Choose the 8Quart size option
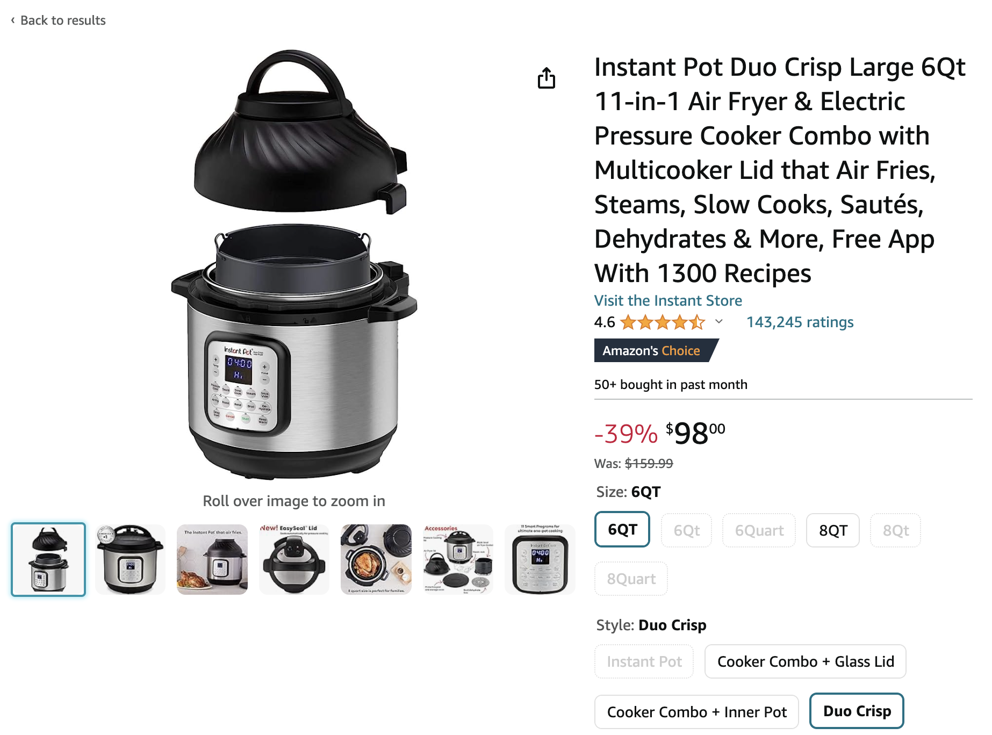The width and height of the screenshot is (992, 735). point(631,579)
